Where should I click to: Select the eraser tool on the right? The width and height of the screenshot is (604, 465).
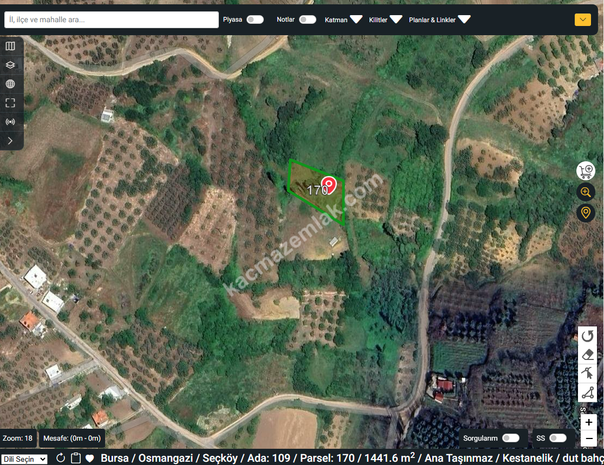tap(588, 355)
